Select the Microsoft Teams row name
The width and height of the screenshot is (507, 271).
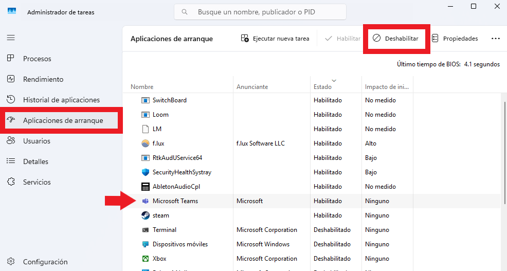click(x=175, y=201)
